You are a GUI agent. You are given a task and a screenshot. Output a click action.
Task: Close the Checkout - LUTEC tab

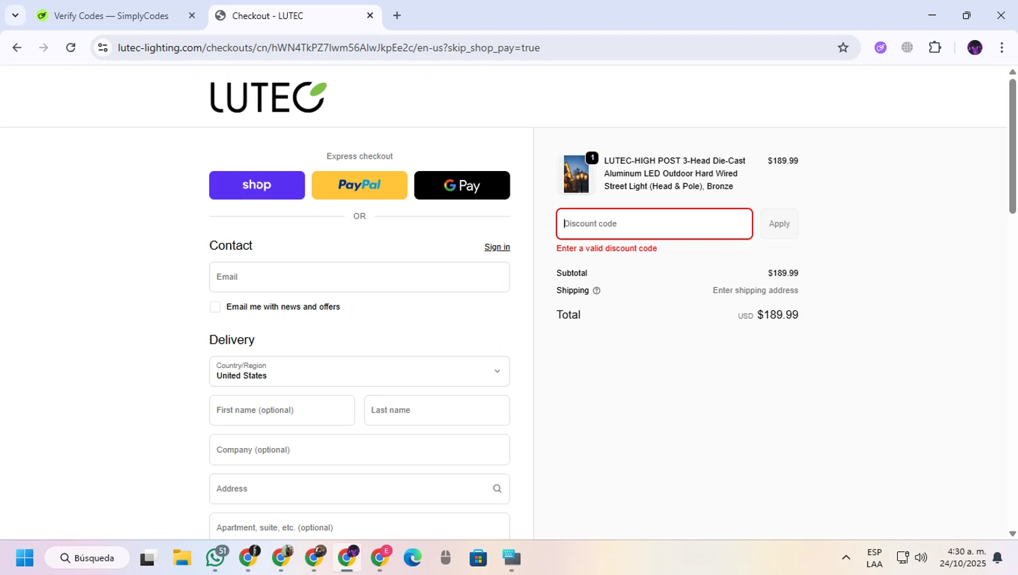coord(370,16)
